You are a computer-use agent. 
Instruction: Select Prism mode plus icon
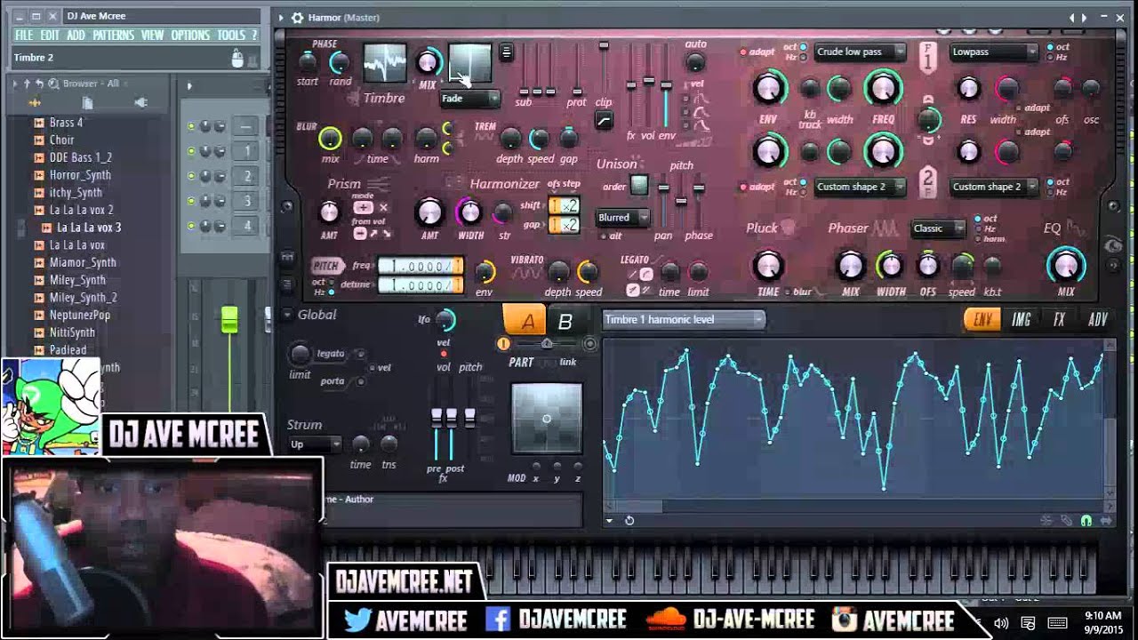pyautogui.click(x=363, y=207)
